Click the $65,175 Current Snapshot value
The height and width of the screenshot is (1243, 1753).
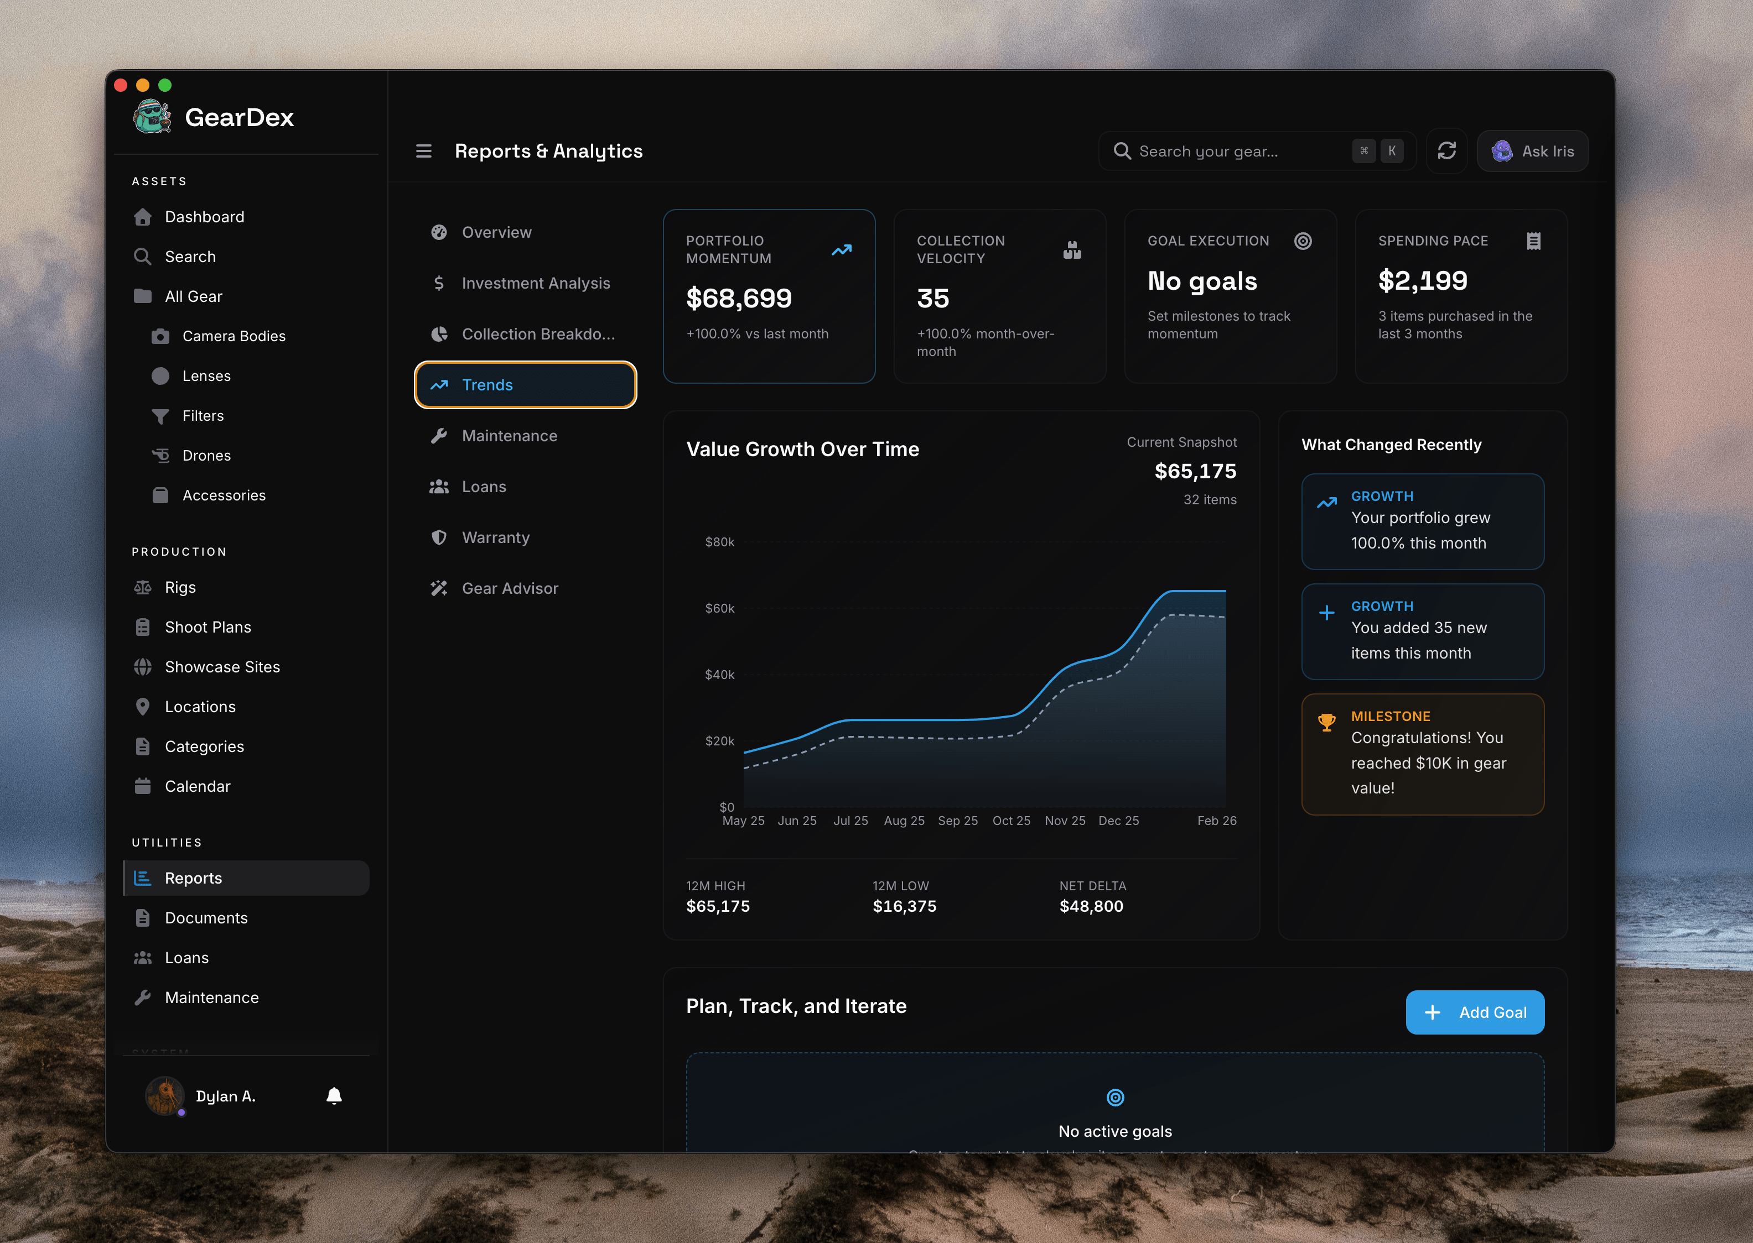tap(1195, 471)
